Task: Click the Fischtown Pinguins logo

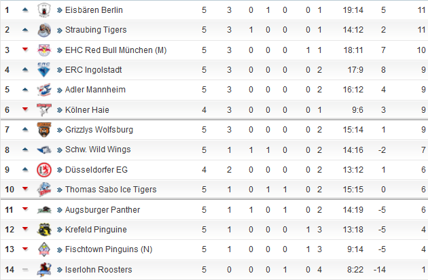Action: pyautogui.click(x=44, y=249)
